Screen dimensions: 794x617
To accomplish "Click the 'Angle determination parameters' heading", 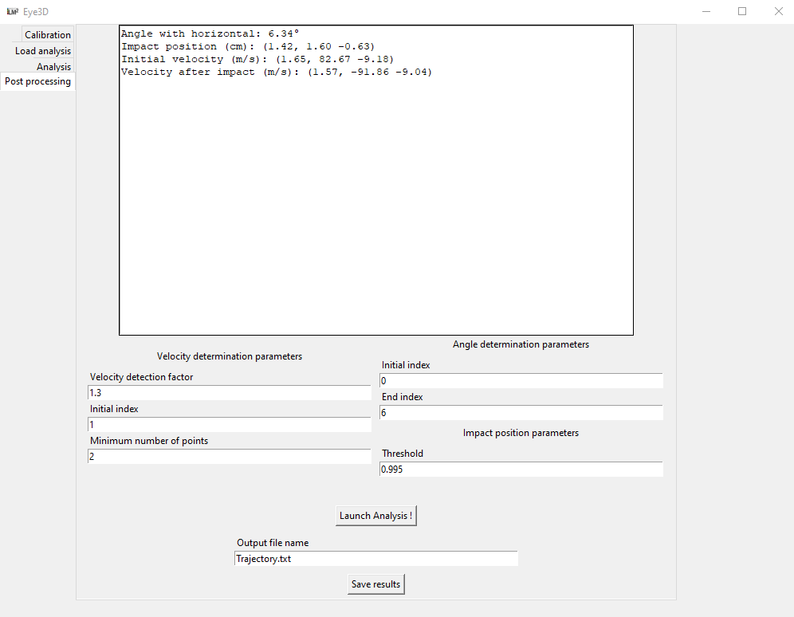I will 521,344.
